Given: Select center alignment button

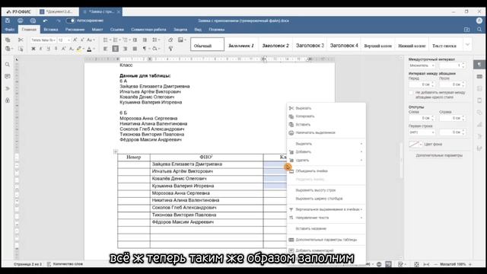Looking at the screenshot, I should click(115, 49).
